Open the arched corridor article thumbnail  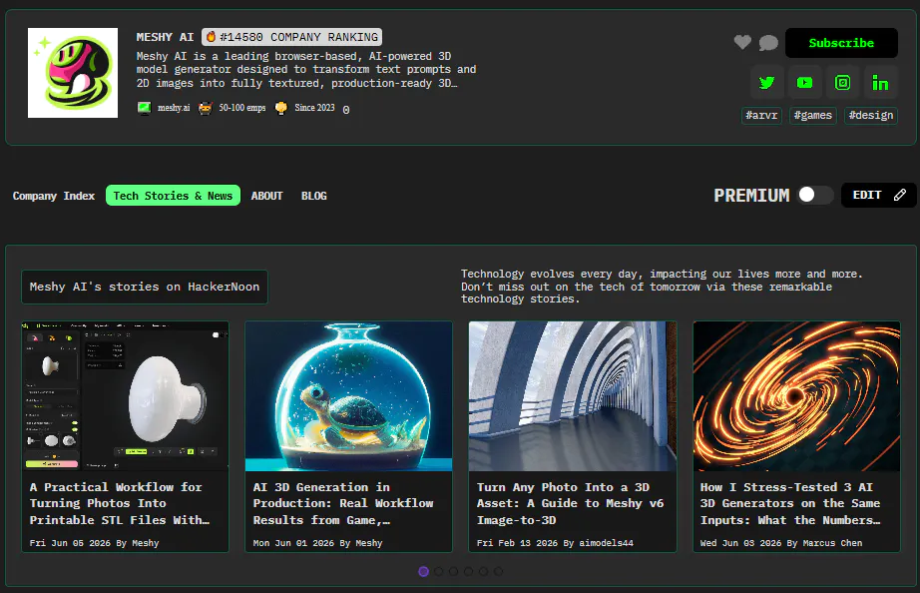pos(573,395)
